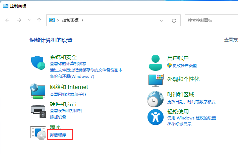The height and width of the screenshot is (154, 238).
Task: Click the 调整计算机的设置 heading text
Action: point(51,40)
